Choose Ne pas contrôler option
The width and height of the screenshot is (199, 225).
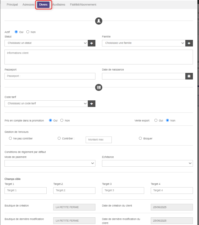tap(11, 138)
